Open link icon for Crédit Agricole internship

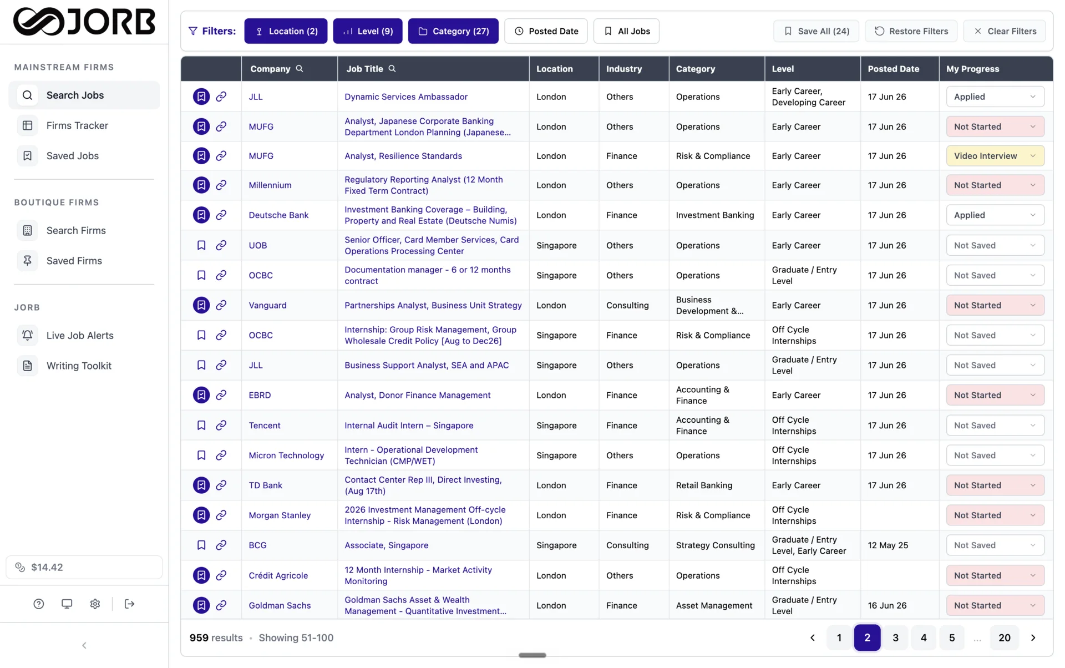point(221,575)
